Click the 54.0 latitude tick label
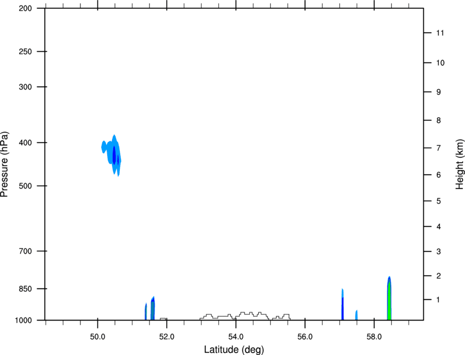 click(x=236, y=337)
